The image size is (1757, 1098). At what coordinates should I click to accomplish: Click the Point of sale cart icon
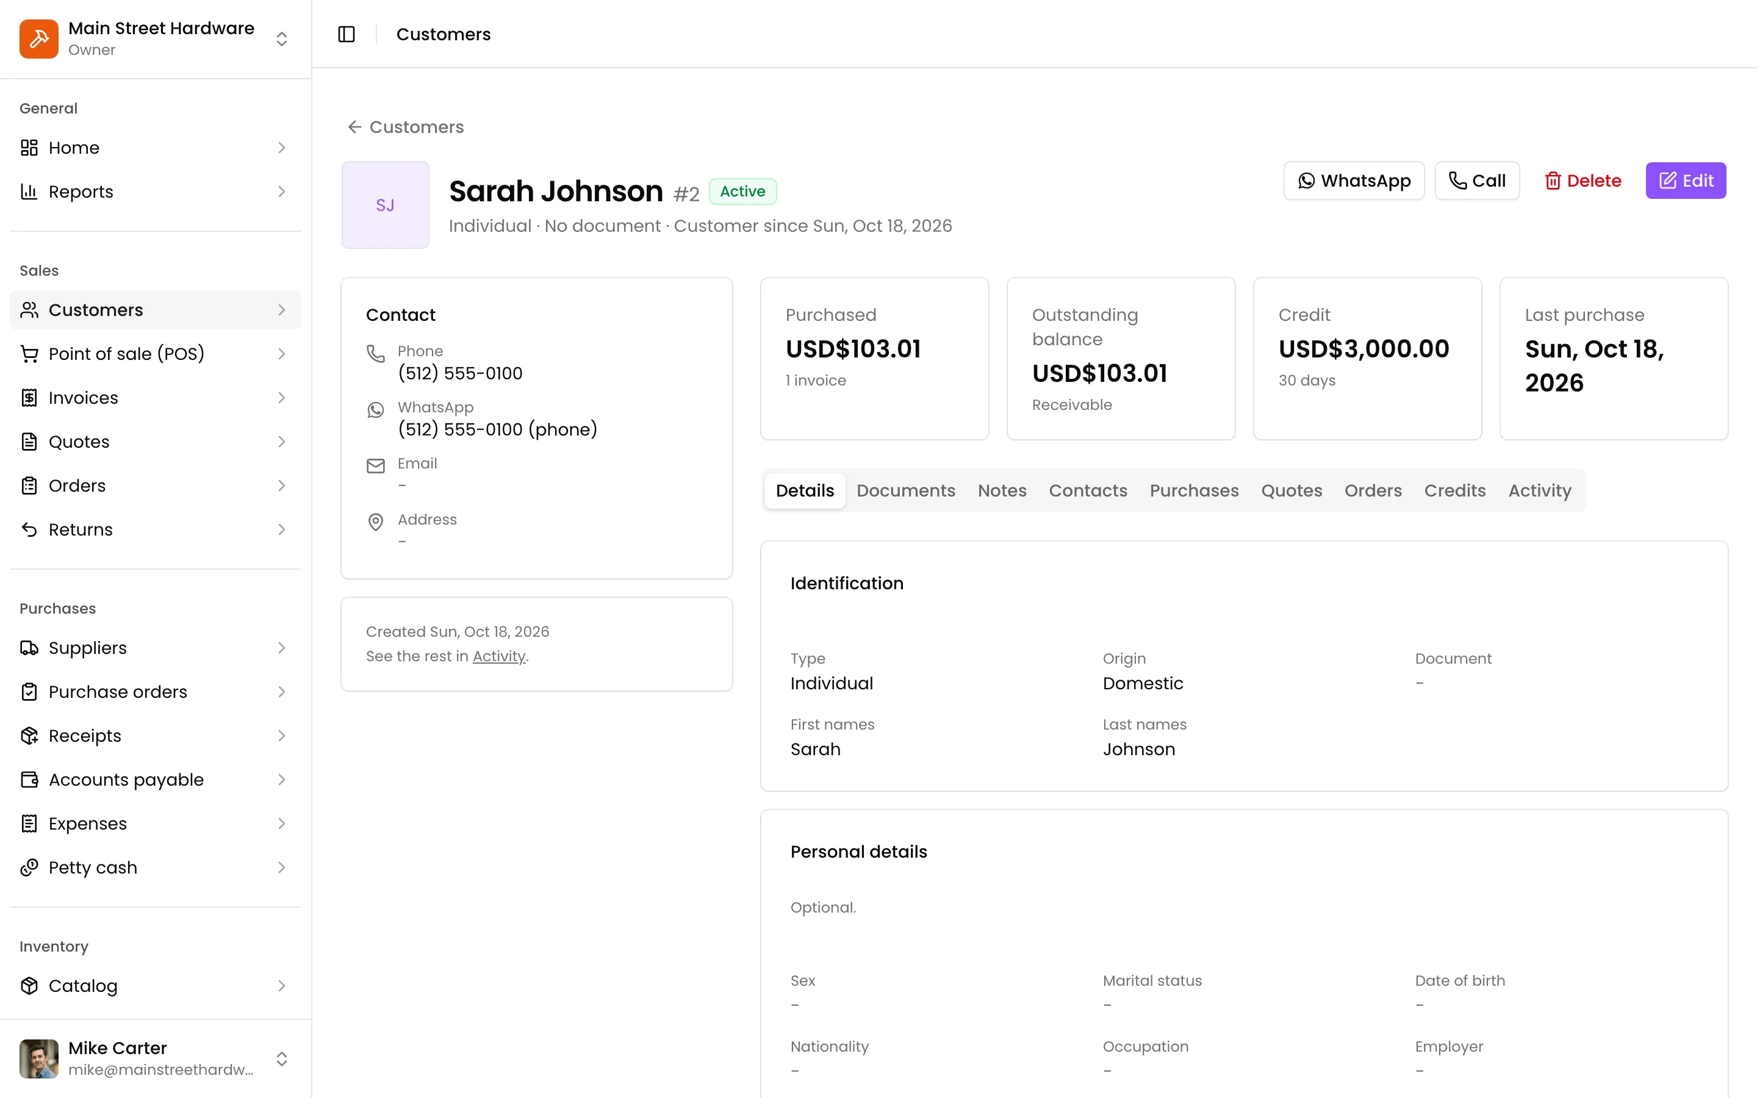click(x=29, y=354)
